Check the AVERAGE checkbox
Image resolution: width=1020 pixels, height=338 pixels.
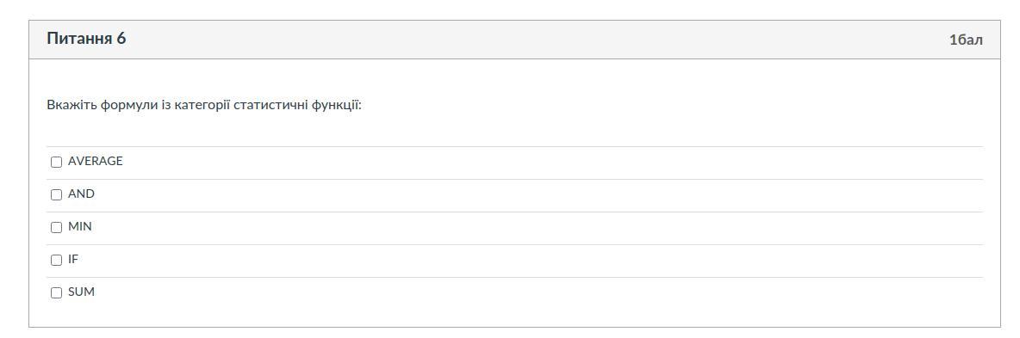[x=57, y=162]
